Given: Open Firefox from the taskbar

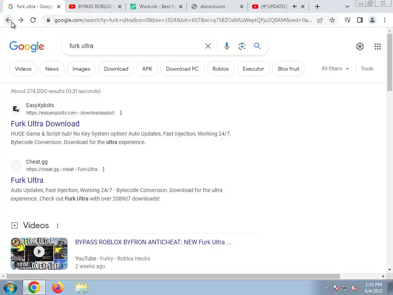Looking at the screenshot, I should coord(58,287).
